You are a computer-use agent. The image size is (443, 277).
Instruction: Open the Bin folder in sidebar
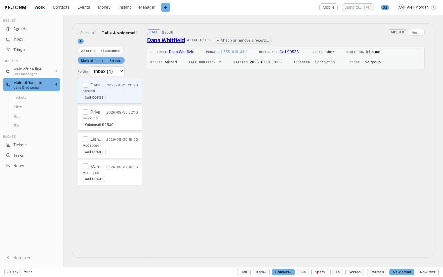click(x=17, y=126)
